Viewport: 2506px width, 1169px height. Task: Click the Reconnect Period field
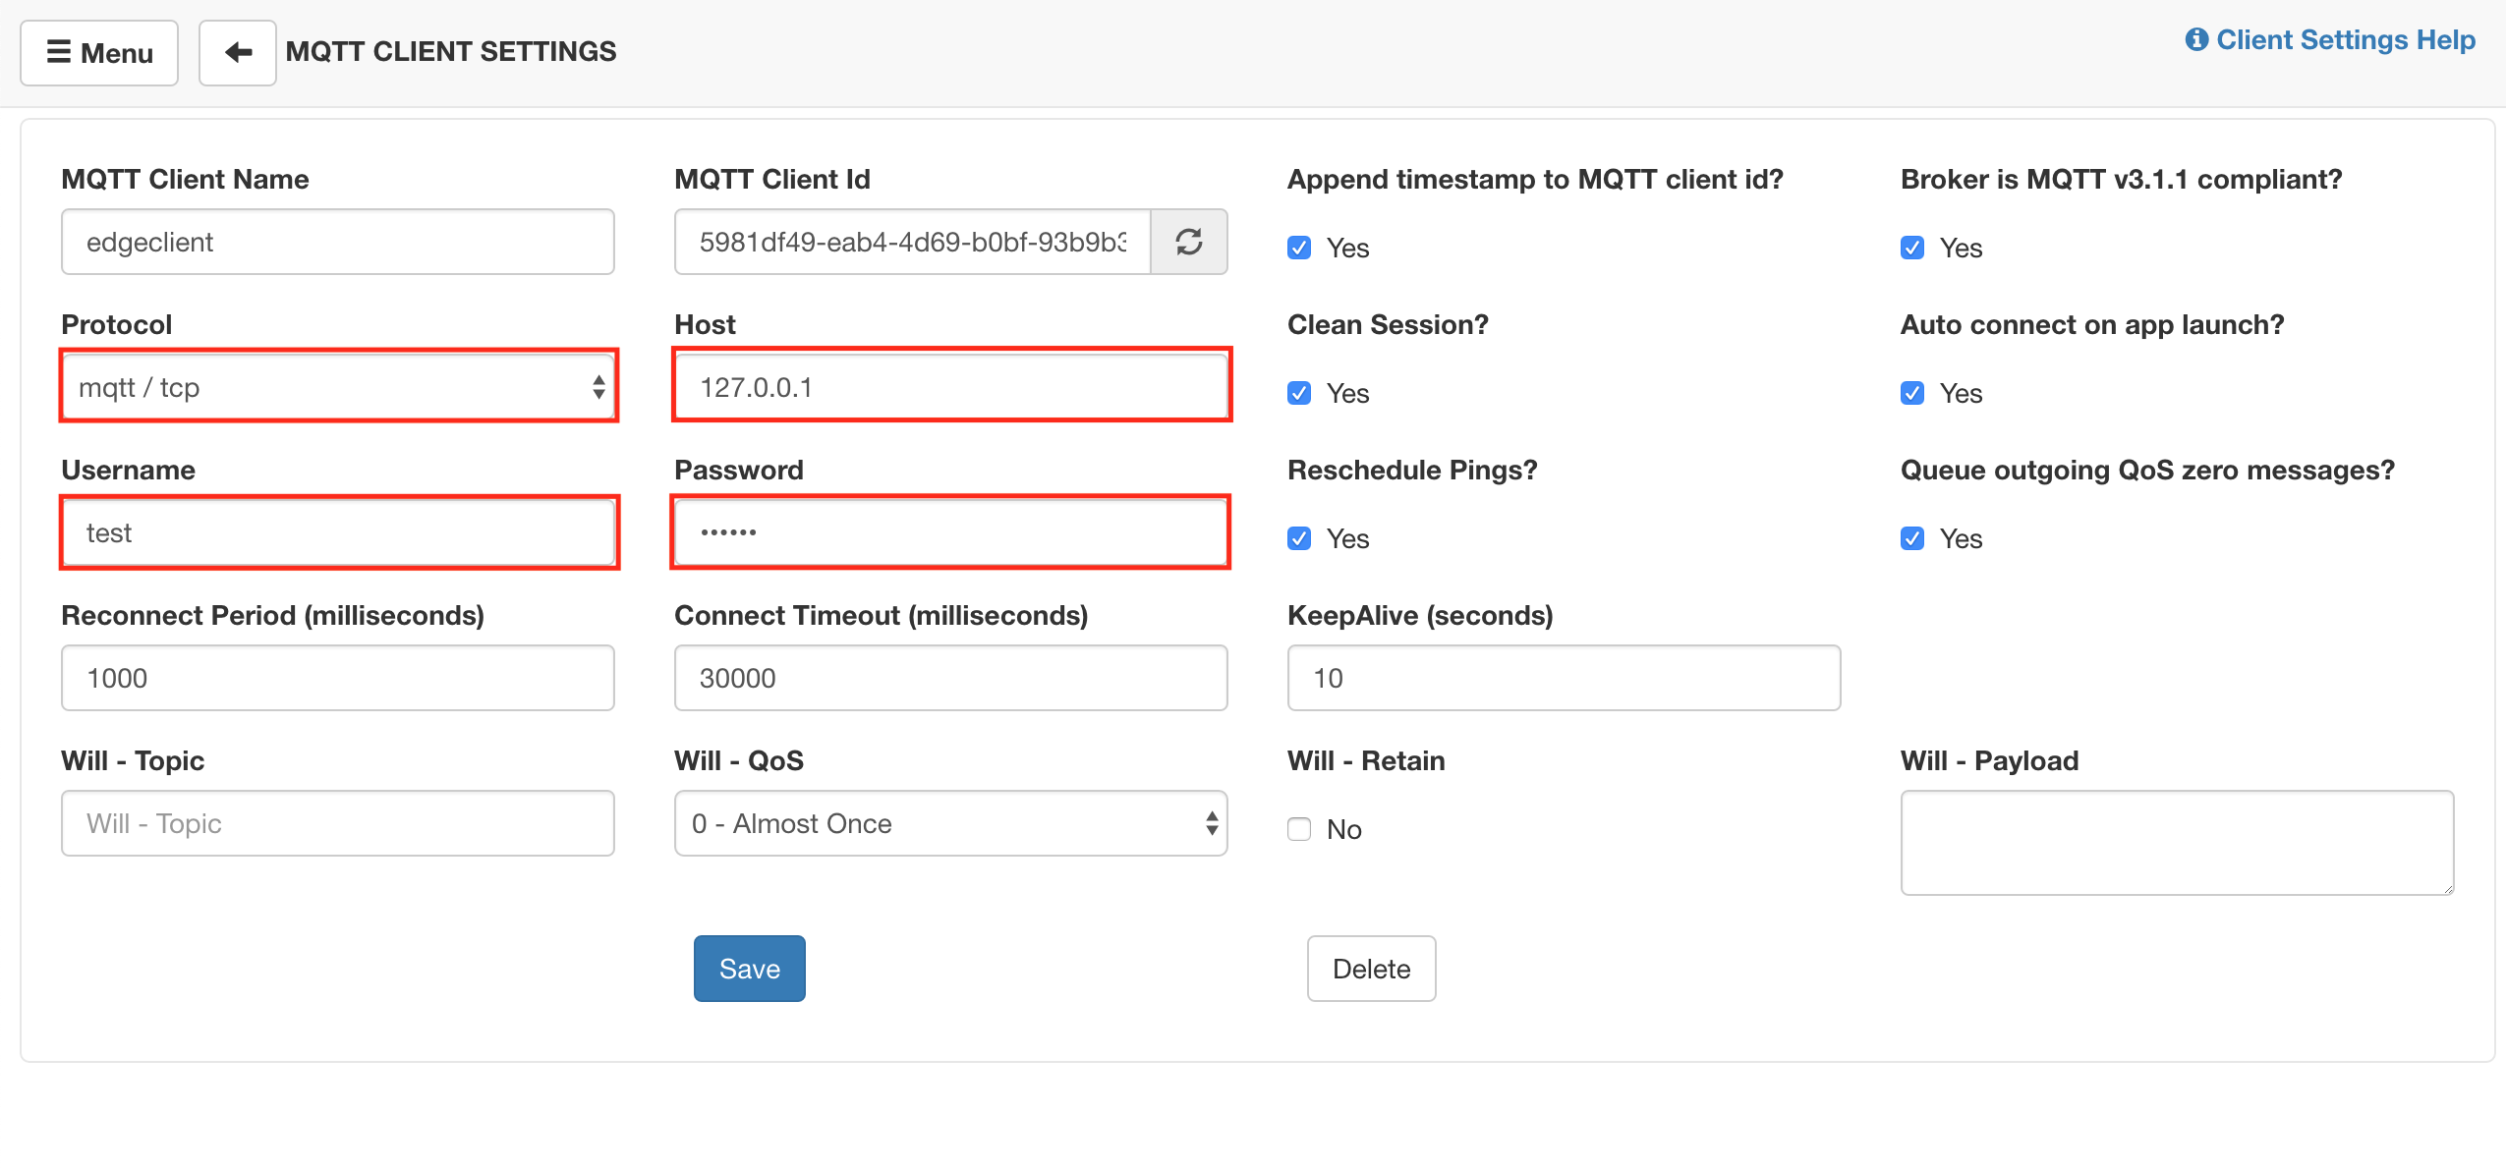[x=338, y=678]
